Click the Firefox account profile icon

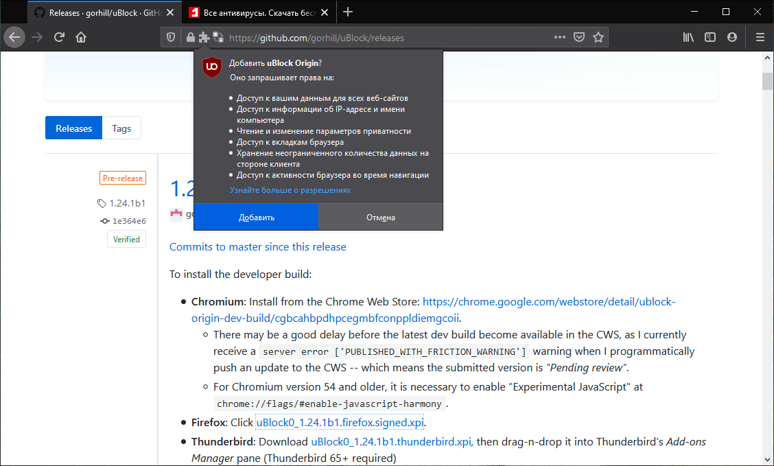pyautogui.click(x=732, y=38)
